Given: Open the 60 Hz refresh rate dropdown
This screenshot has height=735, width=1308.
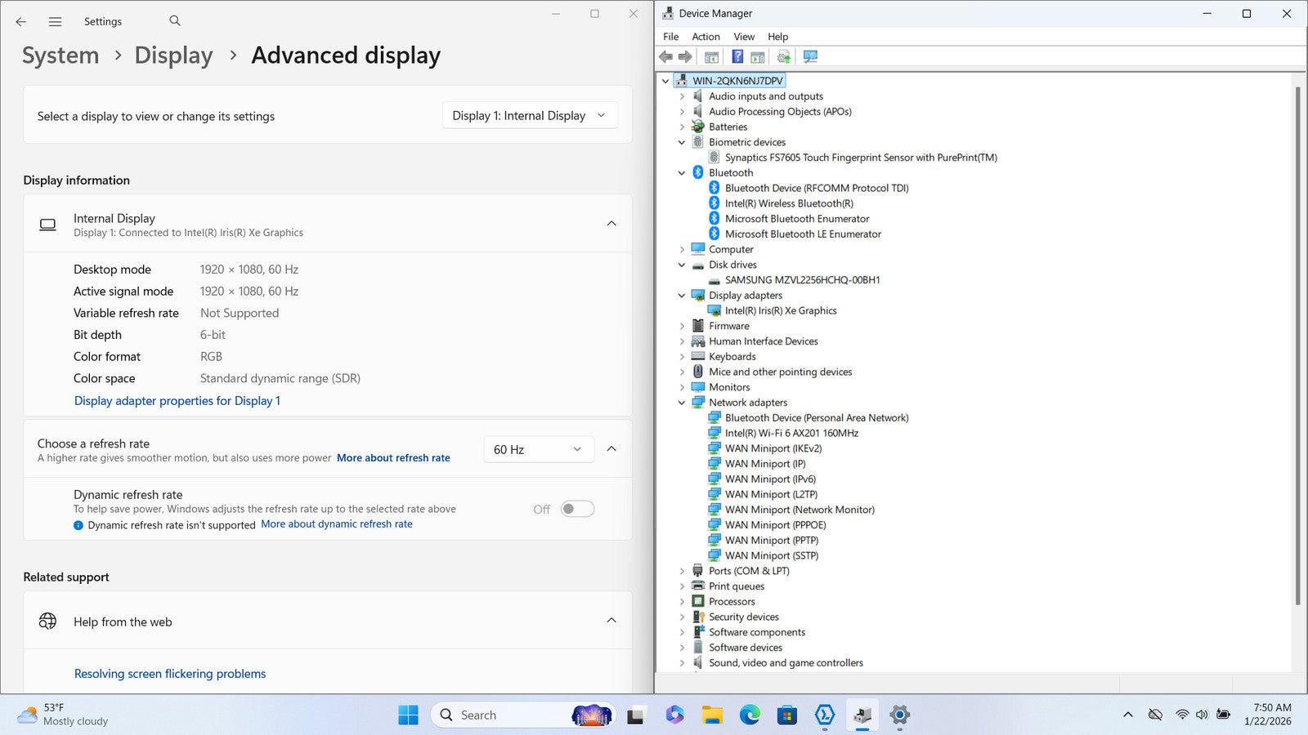Looking at the screenshot, I should (537, 449).
